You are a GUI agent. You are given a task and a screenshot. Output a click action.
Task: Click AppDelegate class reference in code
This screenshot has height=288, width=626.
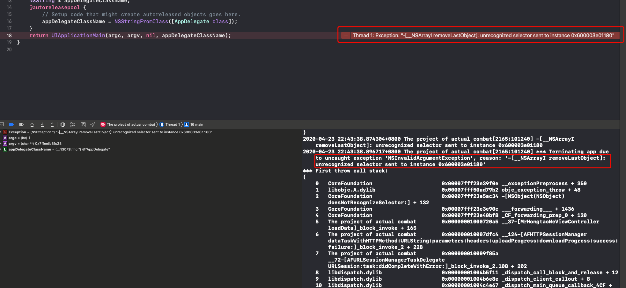pos(192,21)
